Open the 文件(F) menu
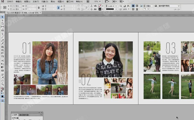Image resolution: width=194 pixels, height=120 pixels. [x=10, y=1]
